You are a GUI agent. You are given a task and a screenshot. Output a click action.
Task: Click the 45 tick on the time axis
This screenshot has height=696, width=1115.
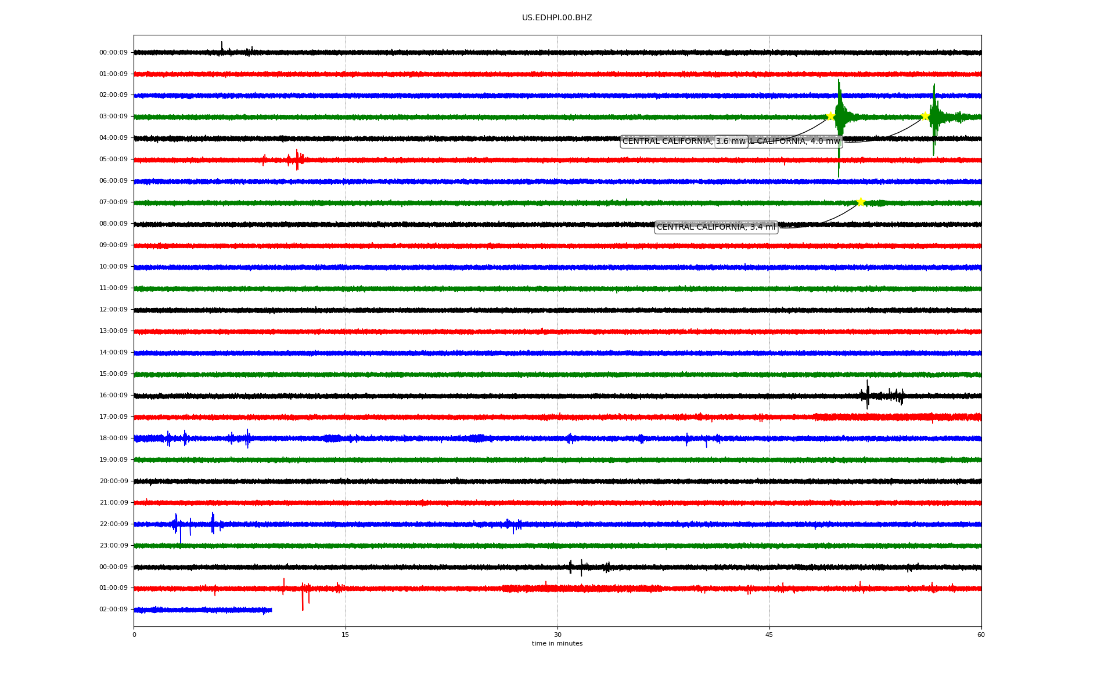(x=769, y=635)
